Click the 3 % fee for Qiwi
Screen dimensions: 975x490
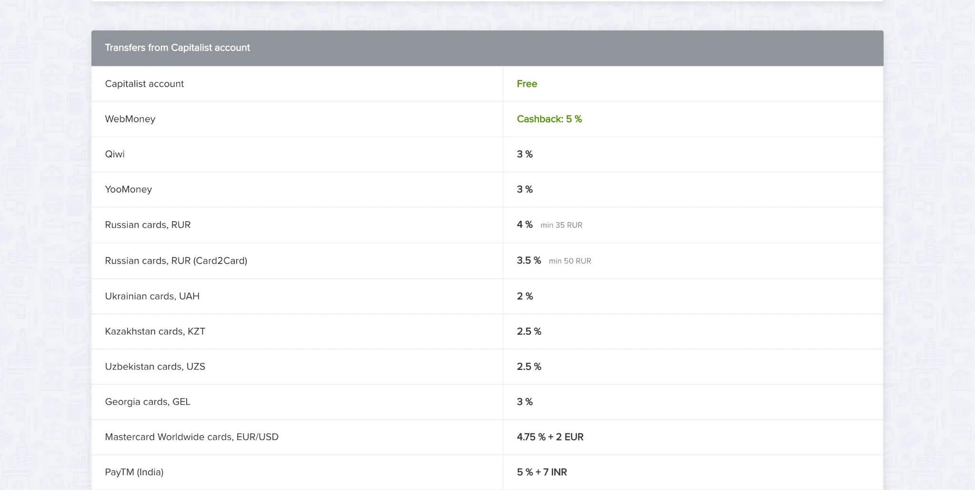525,154
